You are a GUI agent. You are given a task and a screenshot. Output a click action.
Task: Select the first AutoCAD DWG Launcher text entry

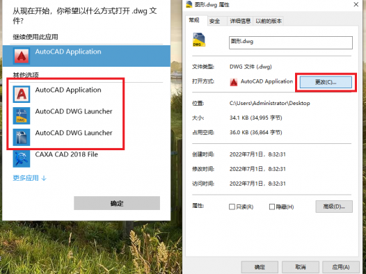click(x=74, y=111)
